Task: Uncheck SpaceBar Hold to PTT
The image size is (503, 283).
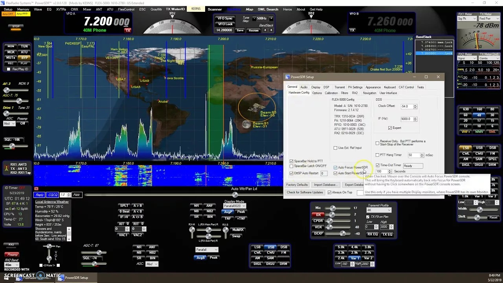Action: click(x=291, y=161)
